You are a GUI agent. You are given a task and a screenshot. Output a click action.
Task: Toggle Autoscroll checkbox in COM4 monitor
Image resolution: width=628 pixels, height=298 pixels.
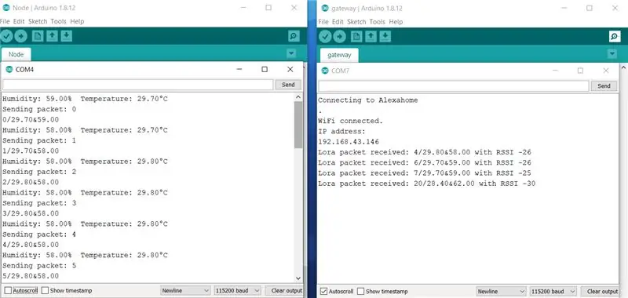click(x=8, y=291)
